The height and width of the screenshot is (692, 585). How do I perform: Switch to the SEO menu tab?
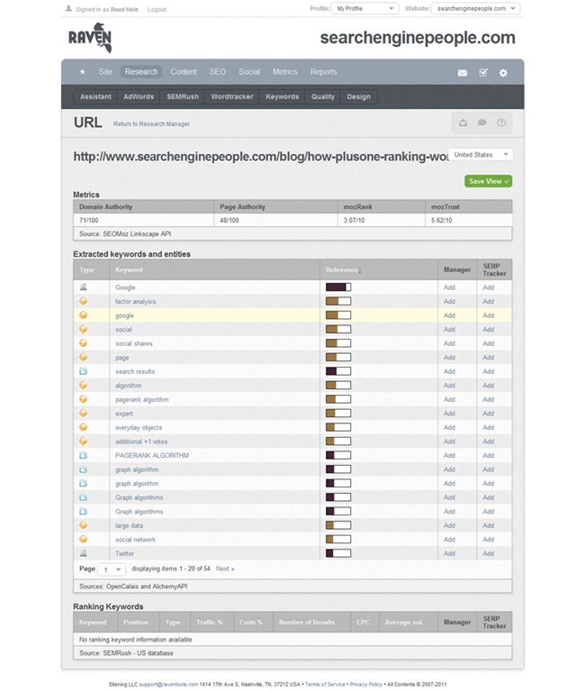[x=218, y=72]
